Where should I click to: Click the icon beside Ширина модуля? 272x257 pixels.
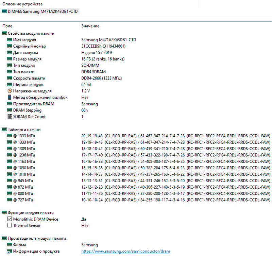point(10,84)
